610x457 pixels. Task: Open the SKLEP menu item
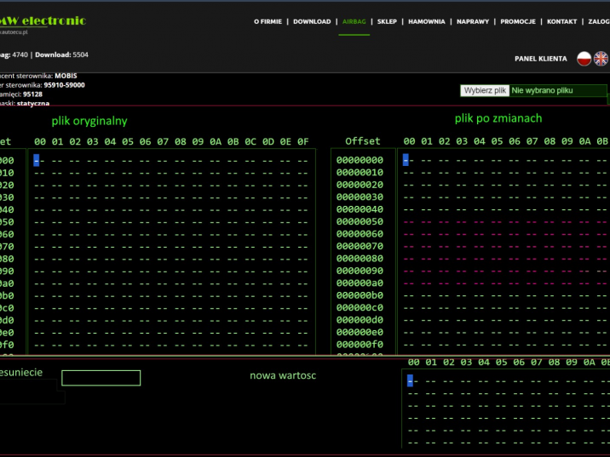(x=387, y=21)
